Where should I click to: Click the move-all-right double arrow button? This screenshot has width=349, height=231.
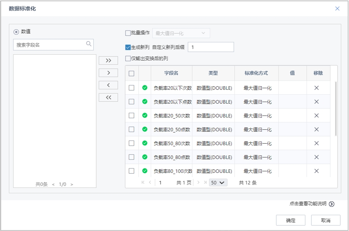tap(108, 60)
